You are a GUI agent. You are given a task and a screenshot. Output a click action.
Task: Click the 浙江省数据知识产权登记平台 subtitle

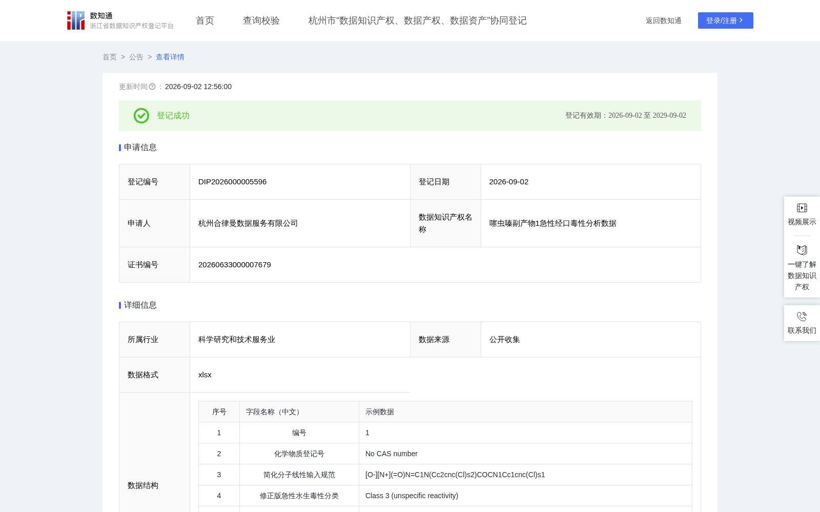[132, 26]
